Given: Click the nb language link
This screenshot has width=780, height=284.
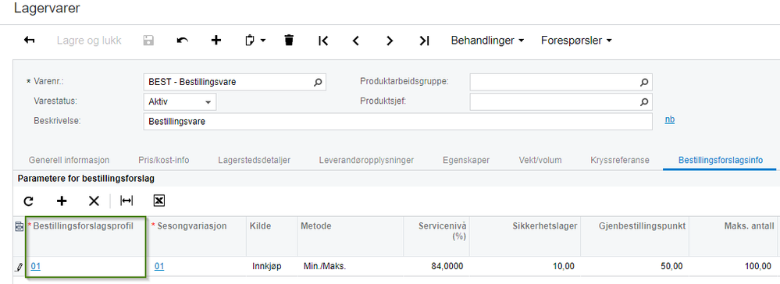Looking at the screenshot, I should (x=670, y=120).
